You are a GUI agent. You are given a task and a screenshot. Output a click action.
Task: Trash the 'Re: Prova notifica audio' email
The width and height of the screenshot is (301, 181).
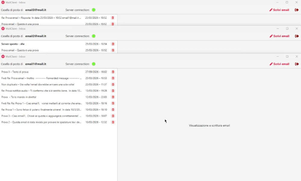[x=113, y=91]
